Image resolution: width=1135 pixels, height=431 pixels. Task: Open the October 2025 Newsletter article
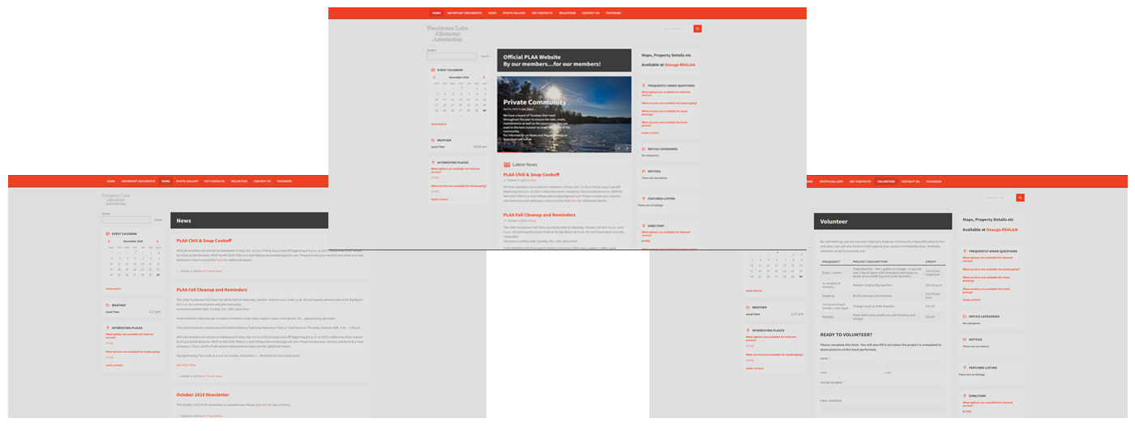pyautogui.click(x=202, y=395)
